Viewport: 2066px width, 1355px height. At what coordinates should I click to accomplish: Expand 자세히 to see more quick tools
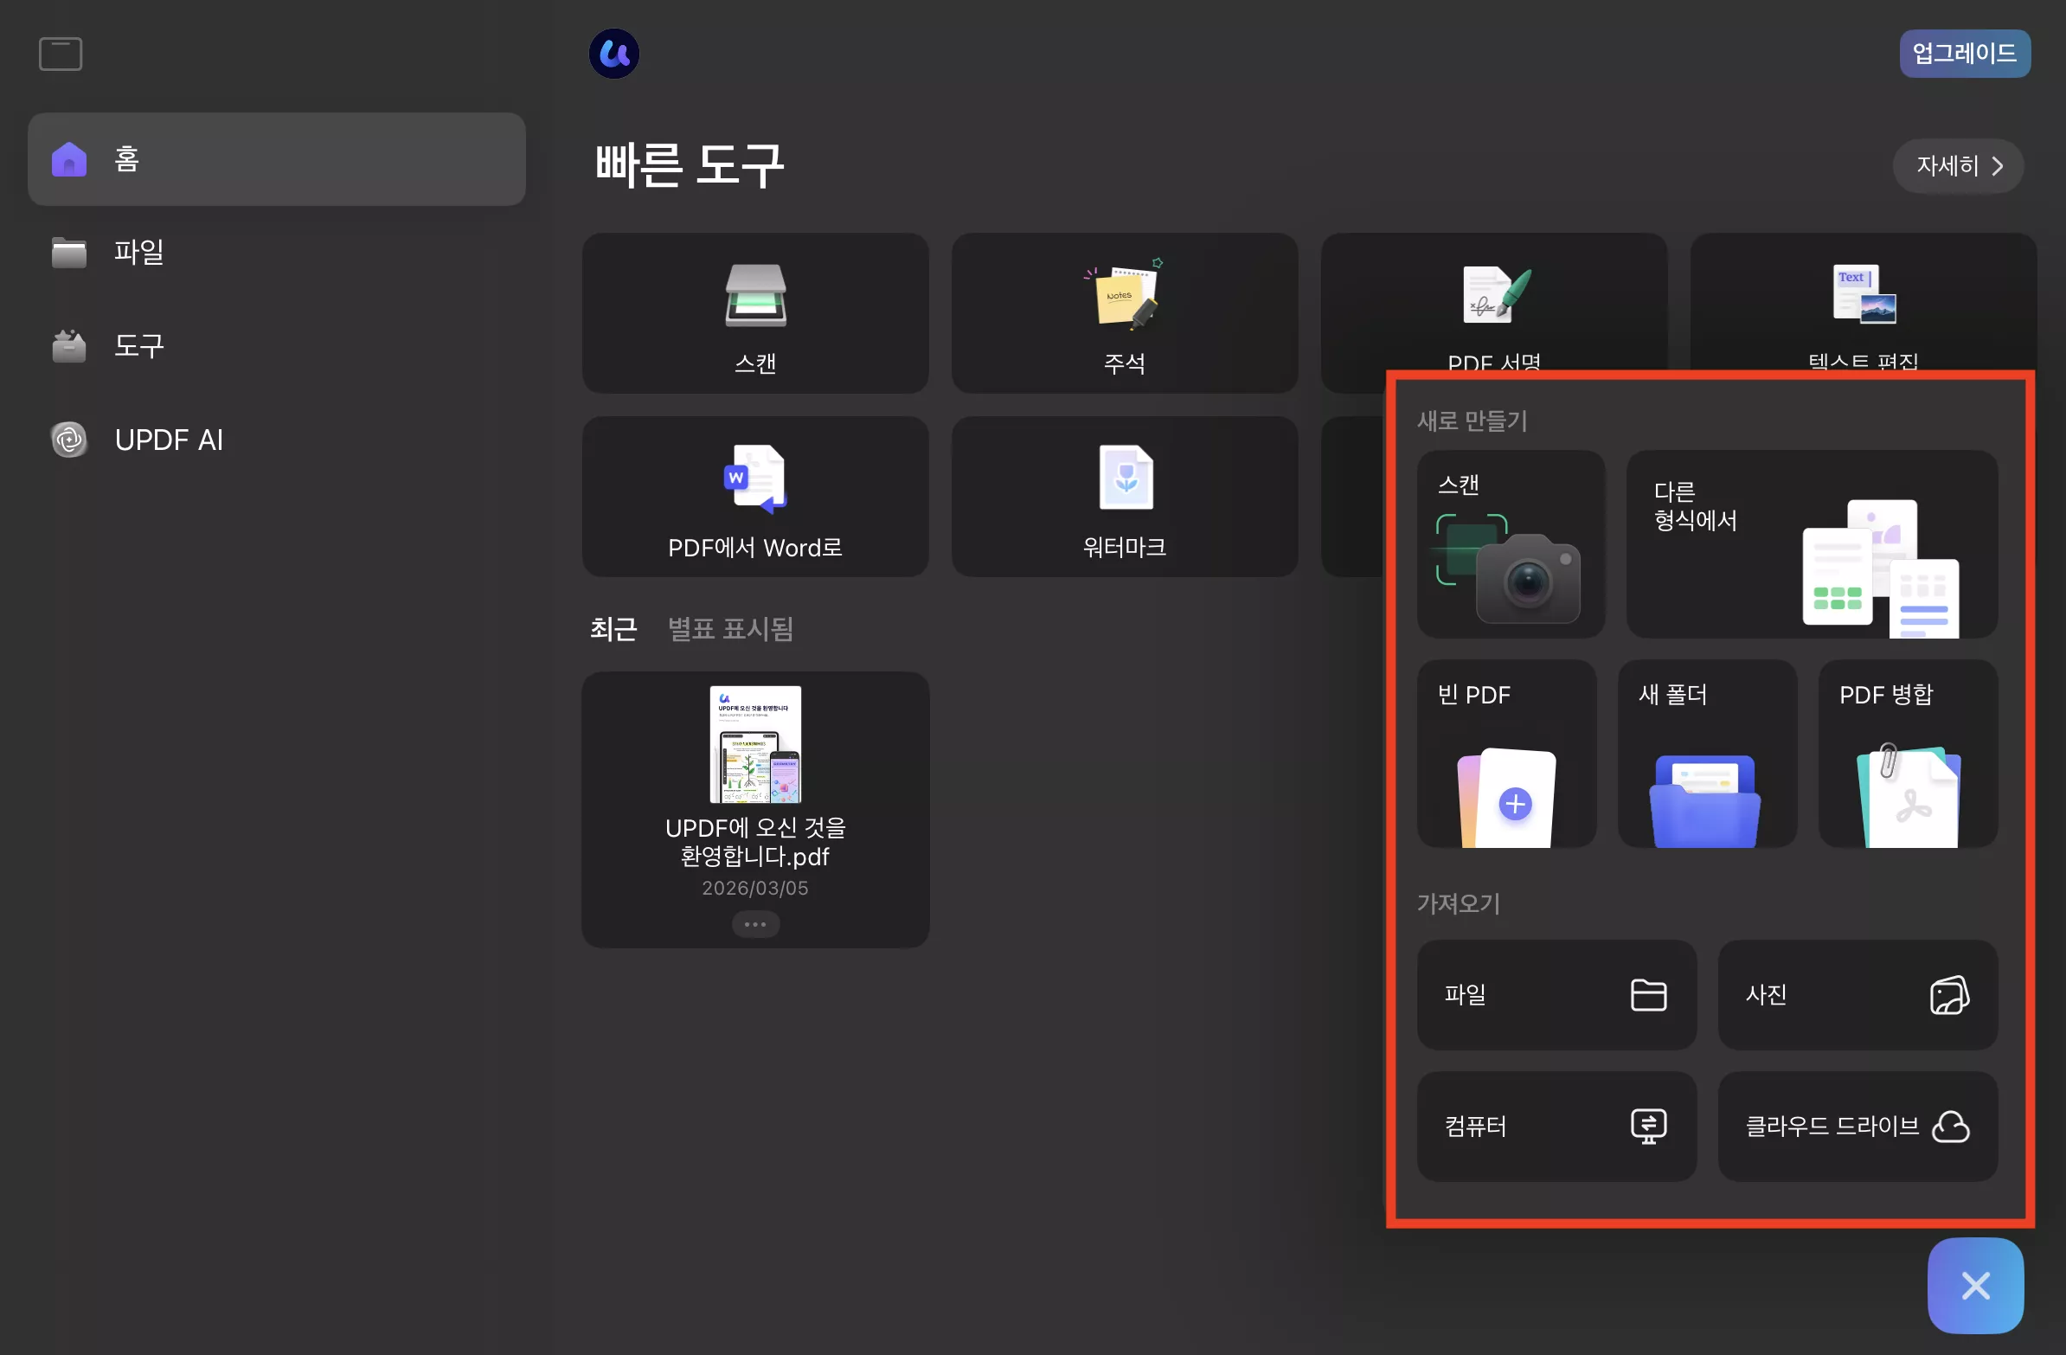pos(1958,166)
